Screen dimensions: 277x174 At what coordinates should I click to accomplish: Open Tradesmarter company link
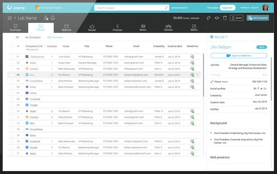click(37, 57)
